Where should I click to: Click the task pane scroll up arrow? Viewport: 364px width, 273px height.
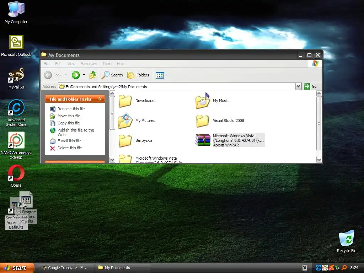(112, 93)
